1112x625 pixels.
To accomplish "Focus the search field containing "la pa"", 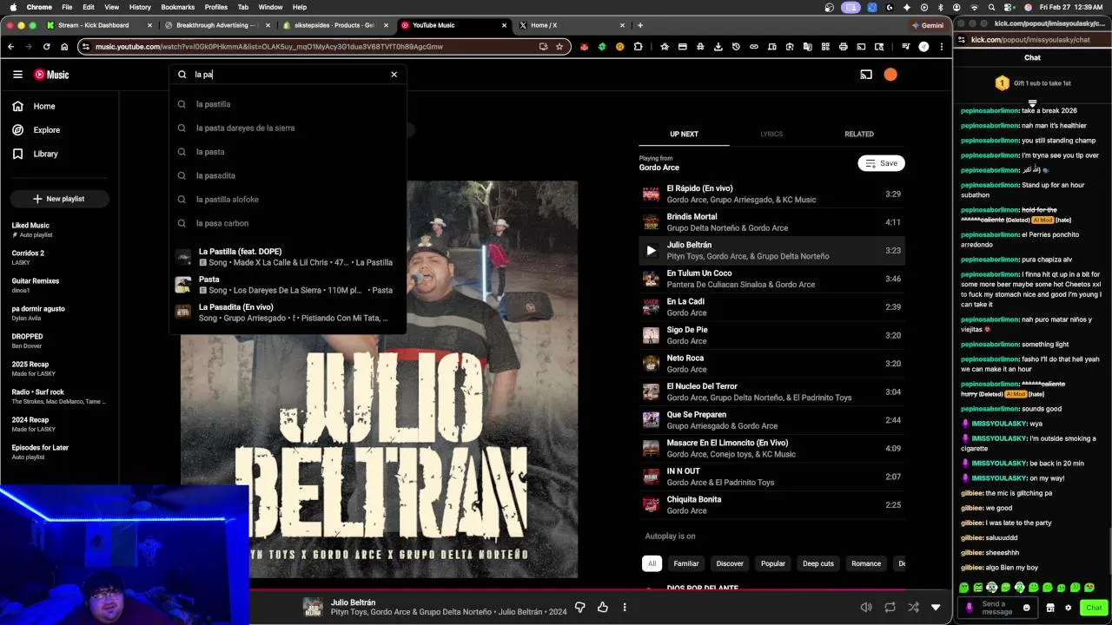I will 287,75.
